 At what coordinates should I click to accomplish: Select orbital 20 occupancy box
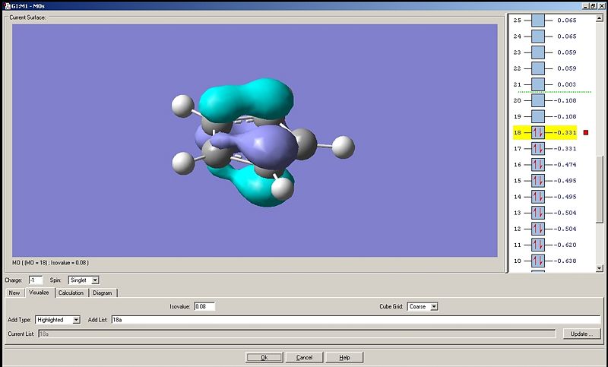coord(538,100)
